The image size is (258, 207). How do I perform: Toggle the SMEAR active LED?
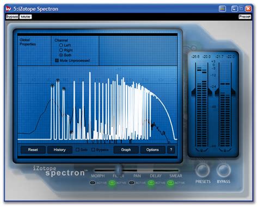(170, 183)
